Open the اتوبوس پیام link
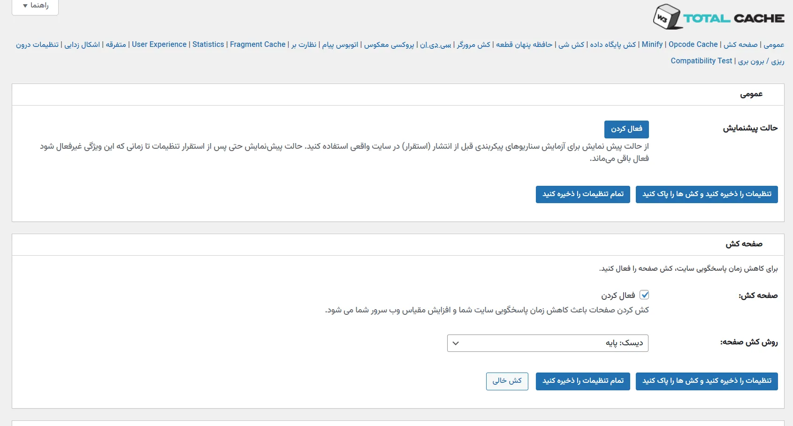The width and height of the screenshot is (793, 426). [x=340, y=45]
